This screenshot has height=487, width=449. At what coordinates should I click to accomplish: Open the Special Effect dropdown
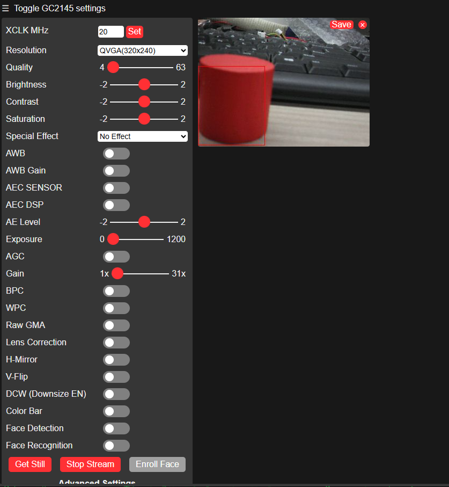pos(143,136)
